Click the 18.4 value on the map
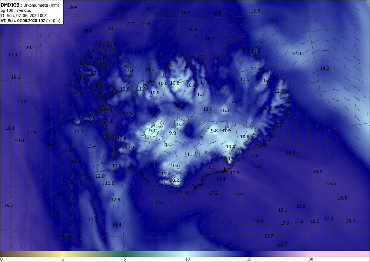The height and width of the screenshot is (262, 370). [350, 221]
